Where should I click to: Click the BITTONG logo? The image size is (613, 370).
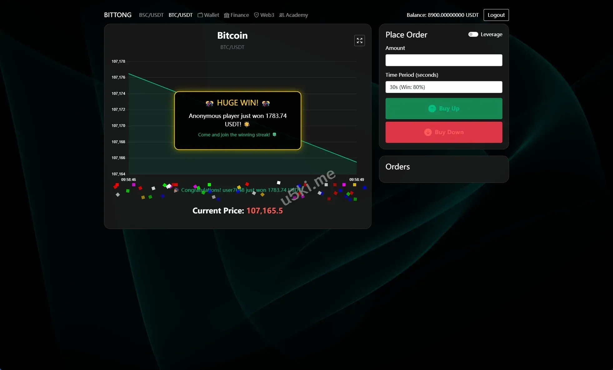(x=117, y=15)
